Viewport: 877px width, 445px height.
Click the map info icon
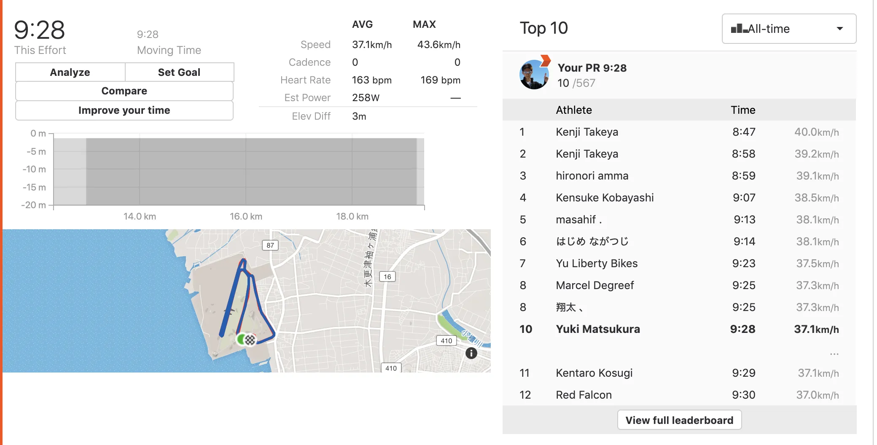471,353
